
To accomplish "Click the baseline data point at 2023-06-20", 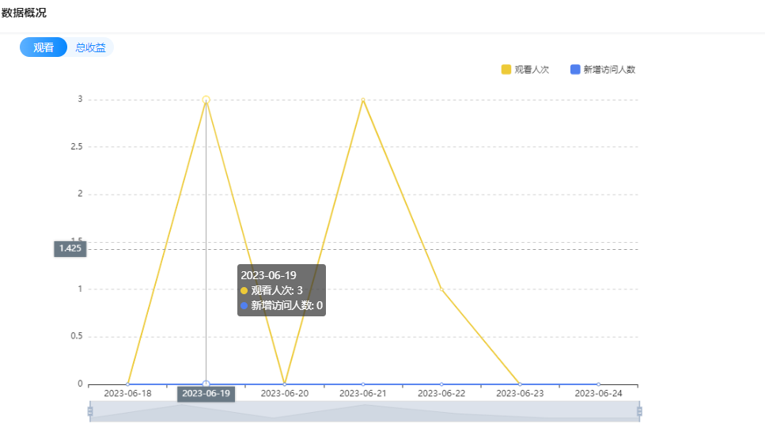I will tap(285, 384).
